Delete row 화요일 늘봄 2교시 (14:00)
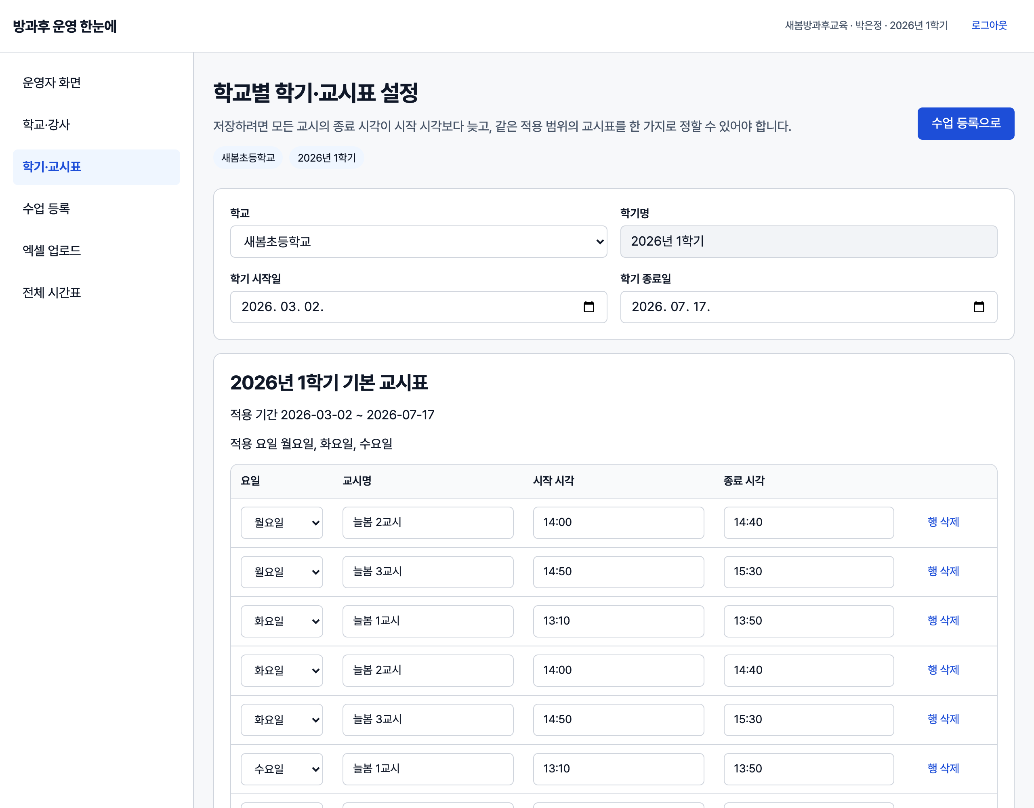The height and width of the screenshot is (808, 1034). [x=943, y=670]
